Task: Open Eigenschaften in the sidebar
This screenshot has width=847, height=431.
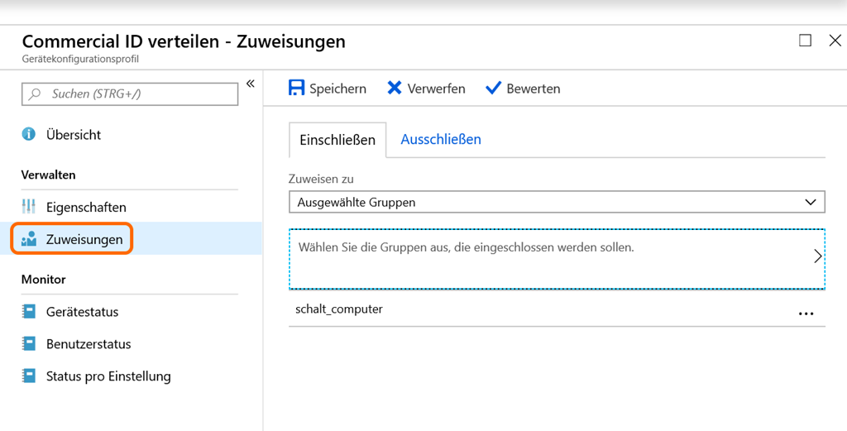Action: [x=86, y=207]
